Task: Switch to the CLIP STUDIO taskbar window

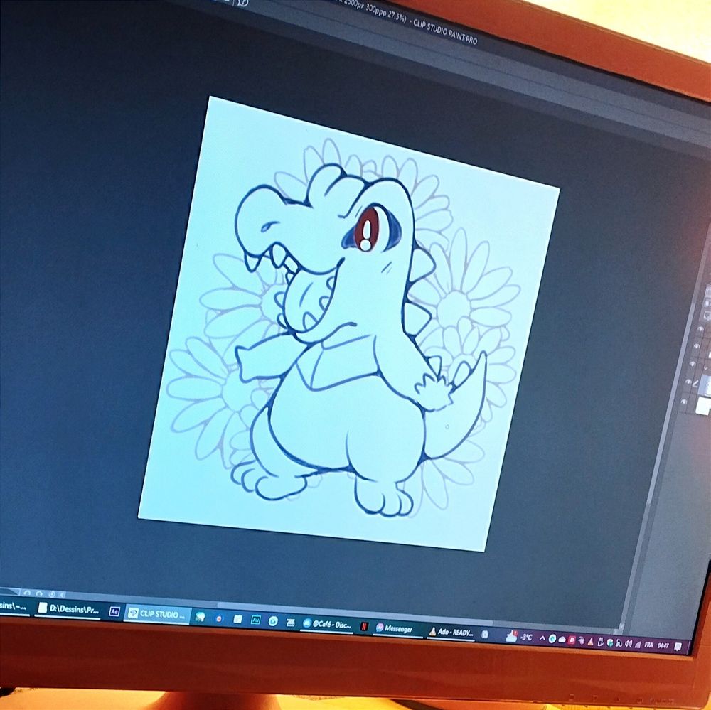Action: point(157,614)
